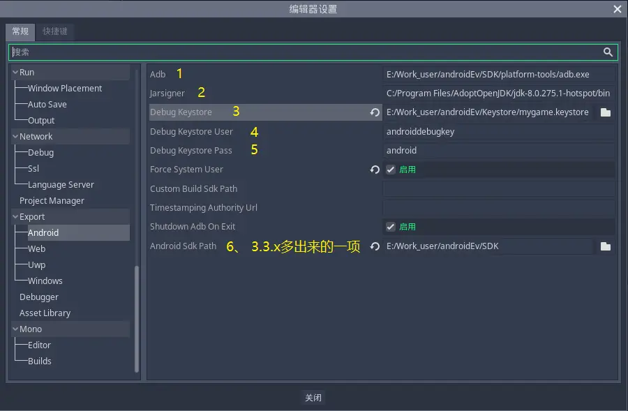Image resolution: width=628 pixels, height=411 pixels.
Task: Select Auto Save in the tree
Action: [x=47, y=105]
